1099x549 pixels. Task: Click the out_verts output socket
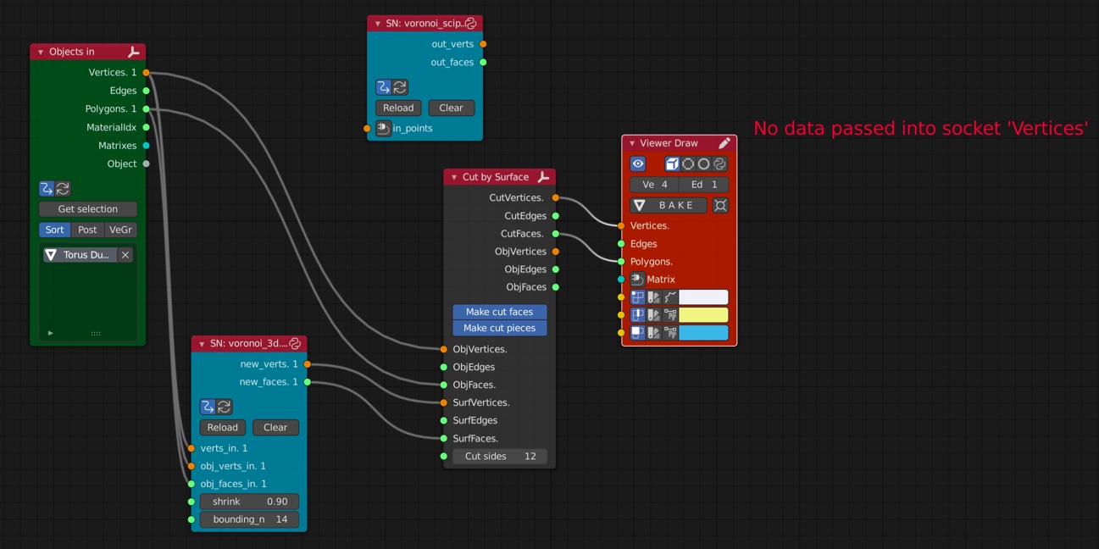[x=483, y=44]
